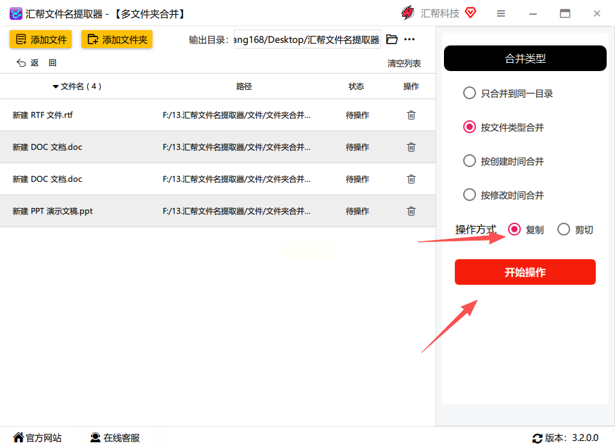The width and height of the screenshot is (615, 448).
Task: Click 清空列表 to clear the list
Action: coord(404,63)
